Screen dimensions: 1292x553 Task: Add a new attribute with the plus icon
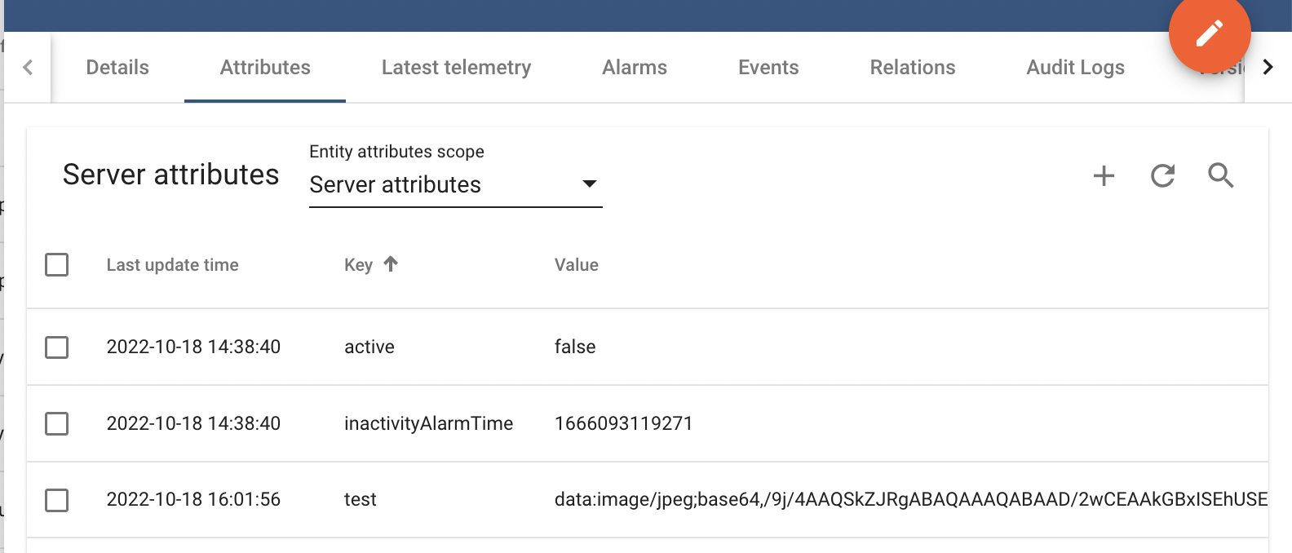point(1104,175)
